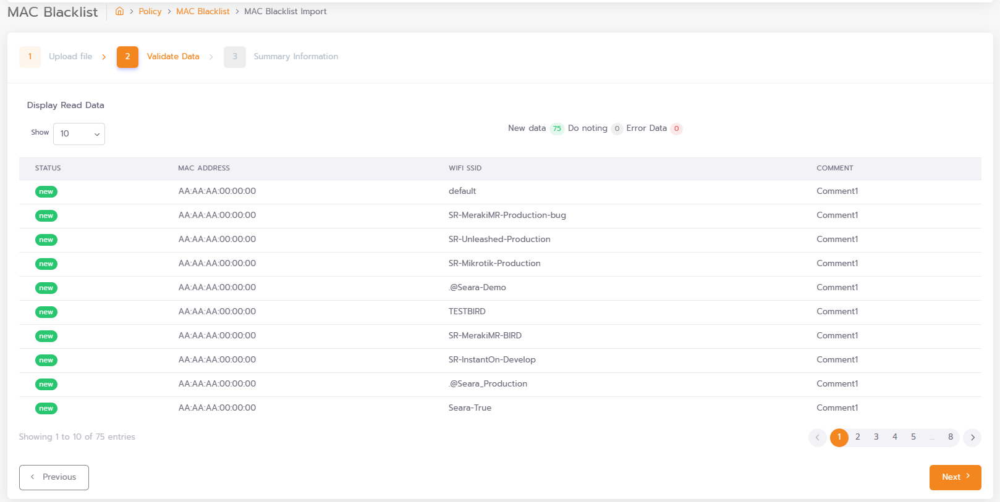Jump to pagination page 8

(951, 437)
